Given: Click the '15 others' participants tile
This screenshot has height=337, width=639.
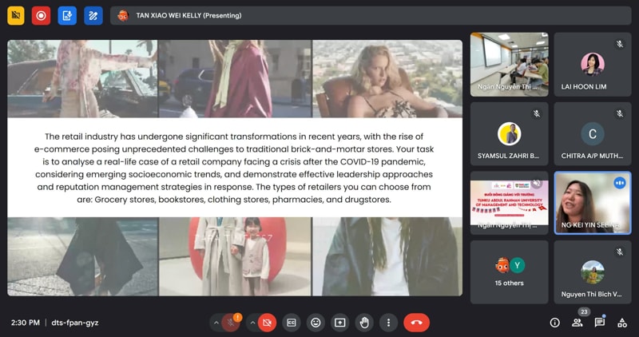Looking at the screenshot, I should [x=509, y=272].
